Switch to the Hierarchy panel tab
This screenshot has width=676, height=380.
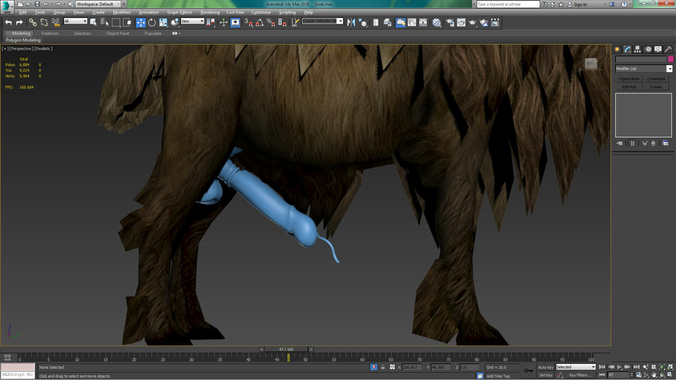click(x=637, y=49)
